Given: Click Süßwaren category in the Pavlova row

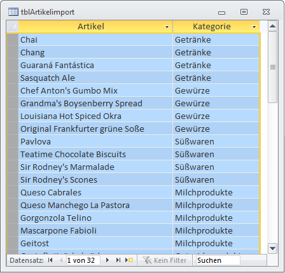Looking at the screenshot, I should pos(216,141).
